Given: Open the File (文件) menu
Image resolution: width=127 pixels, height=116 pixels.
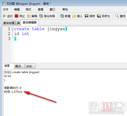Looking at the screenshot, I should click(x=6, y=9).
